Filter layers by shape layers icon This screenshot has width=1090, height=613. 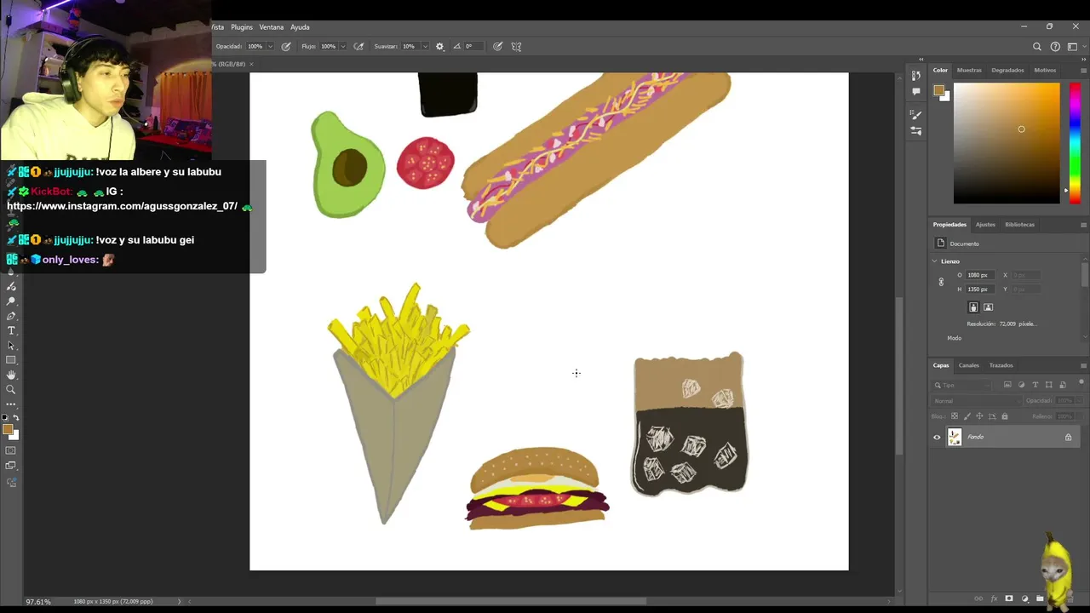(x=1048, y=385)
